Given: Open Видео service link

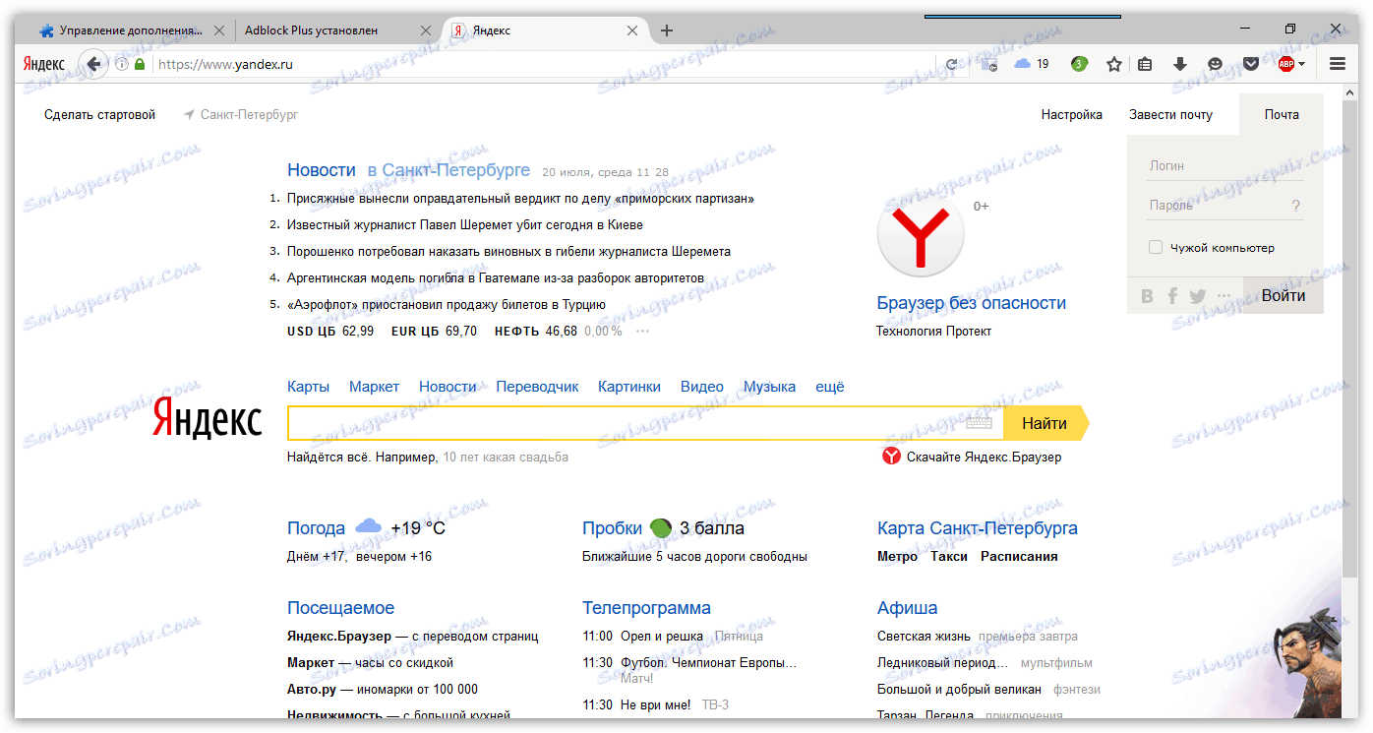Looking at the screenshot, I should 702,387.
